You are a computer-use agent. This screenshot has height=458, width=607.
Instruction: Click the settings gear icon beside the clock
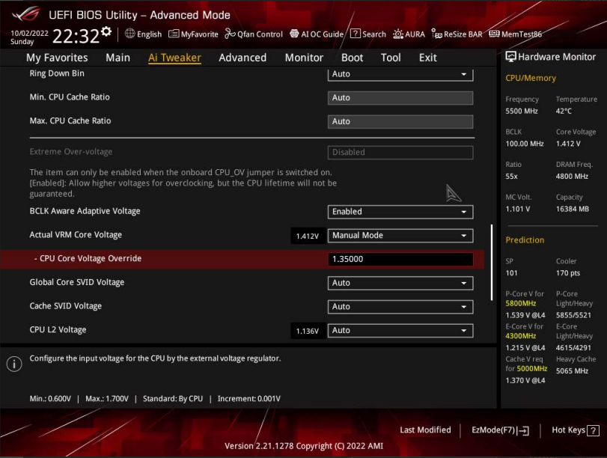[106, 32]
